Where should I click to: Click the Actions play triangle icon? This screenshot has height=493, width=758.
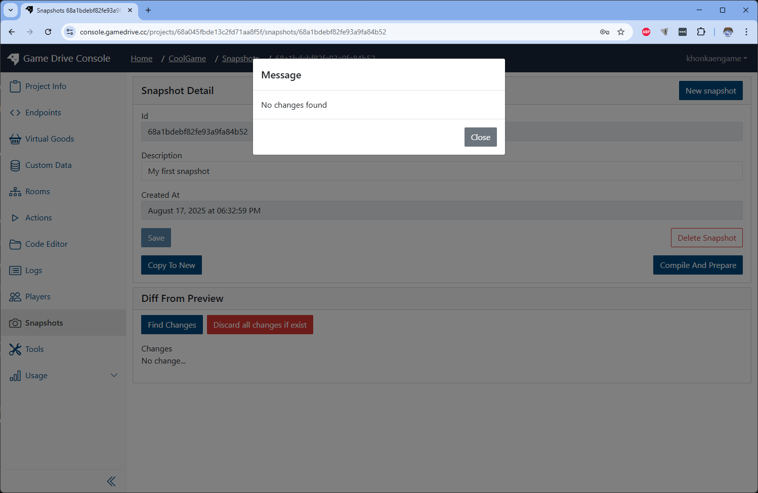15,218
